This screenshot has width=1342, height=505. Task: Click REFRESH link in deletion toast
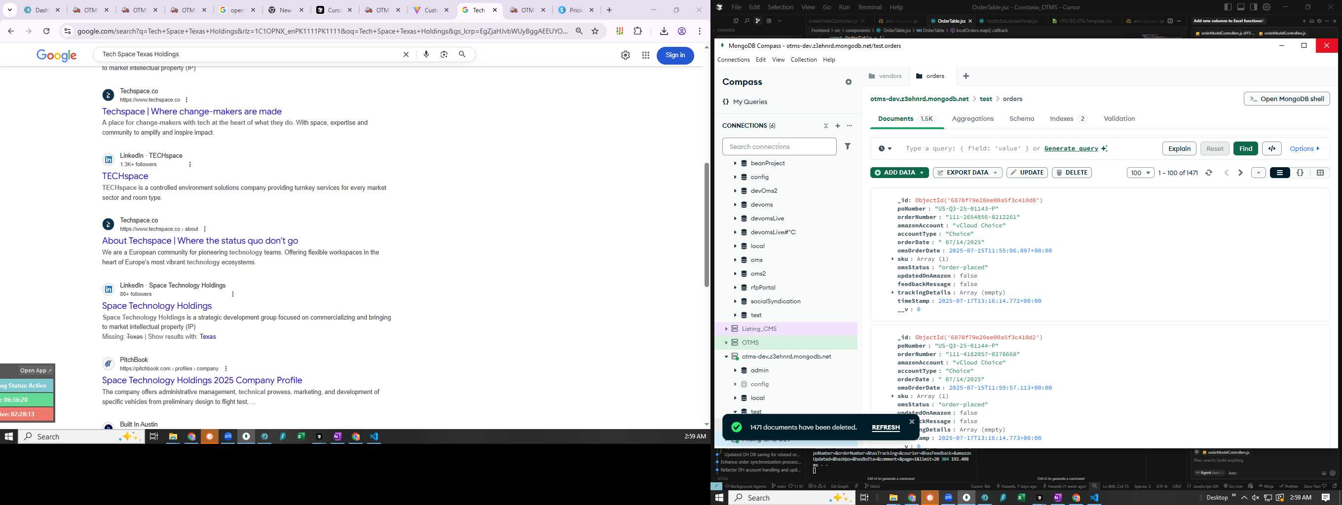886,428
